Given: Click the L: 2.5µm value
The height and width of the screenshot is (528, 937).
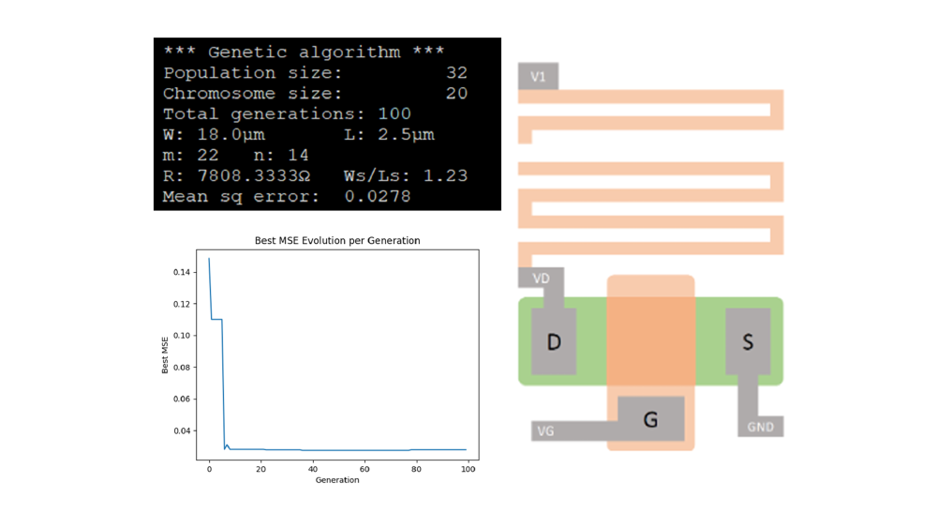Looking at the screenshot, I should pos(389,134).
